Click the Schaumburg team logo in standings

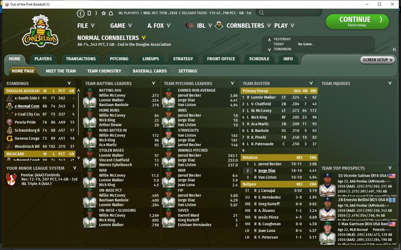[x=9, y=130]
